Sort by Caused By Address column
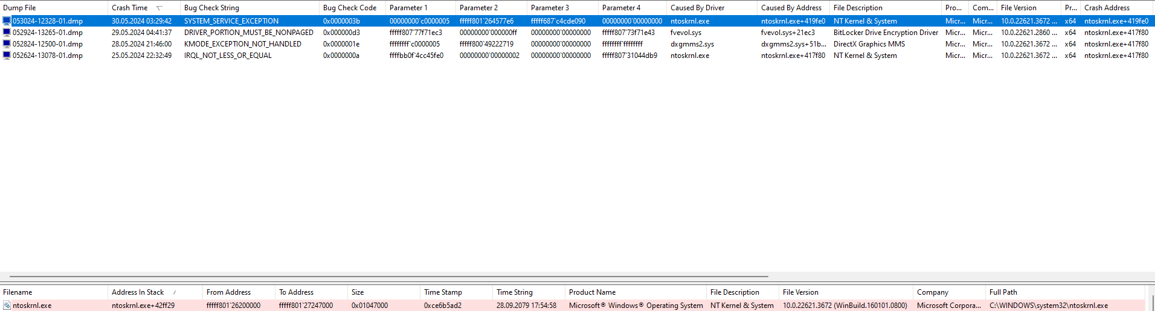 tap(793, 8)
